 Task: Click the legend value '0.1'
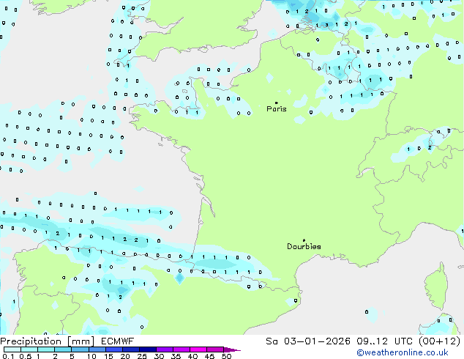[x=8, y=356]
